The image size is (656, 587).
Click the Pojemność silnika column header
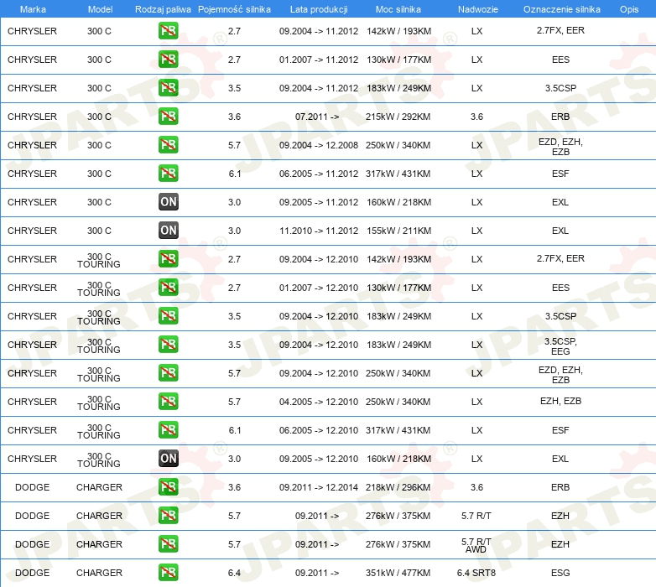coord(234,9)
